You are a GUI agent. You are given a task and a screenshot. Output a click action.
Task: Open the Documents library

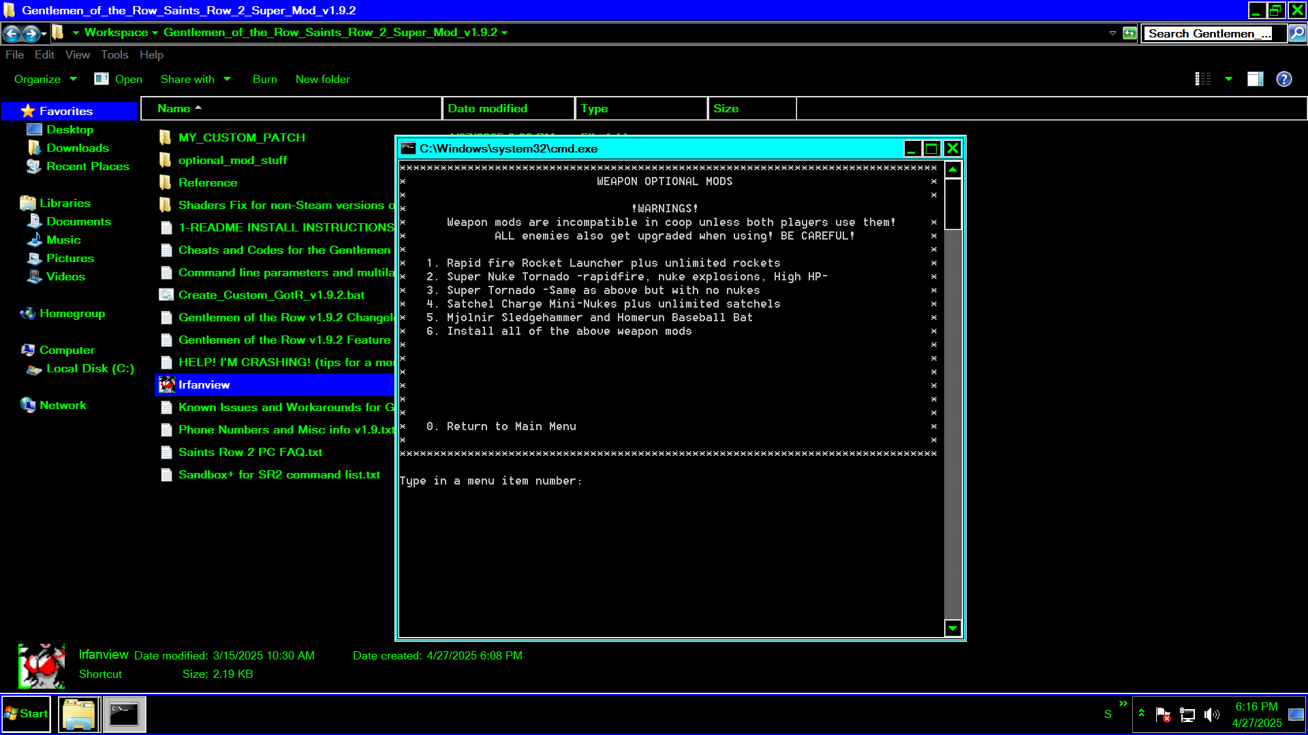tap(78, 222)
